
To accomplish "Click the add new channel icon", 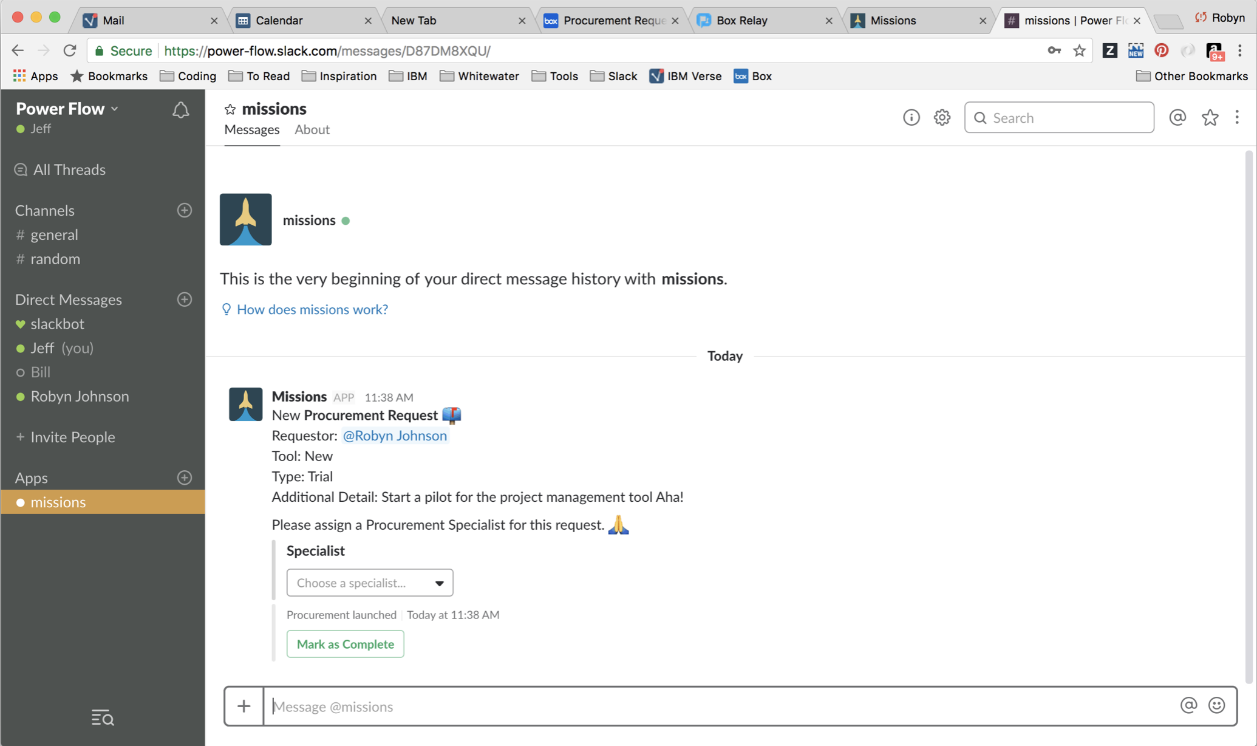I will (x=184, y=210).
